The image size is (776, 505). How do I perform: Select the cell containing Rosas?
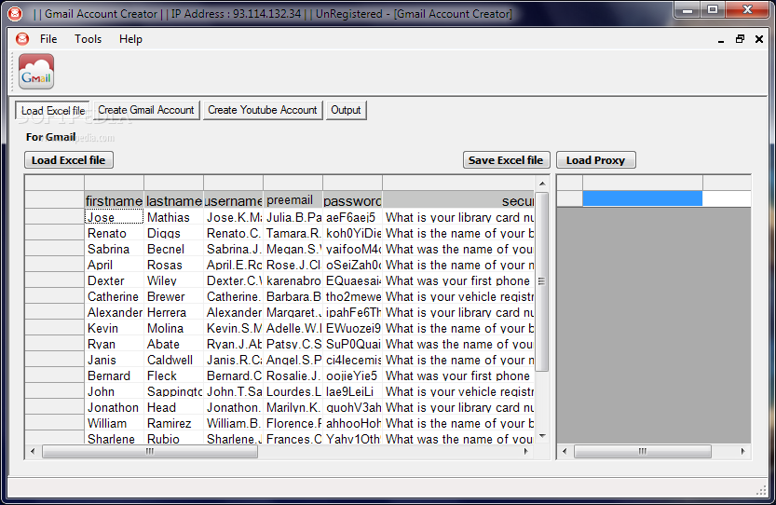tap(173, 265)
